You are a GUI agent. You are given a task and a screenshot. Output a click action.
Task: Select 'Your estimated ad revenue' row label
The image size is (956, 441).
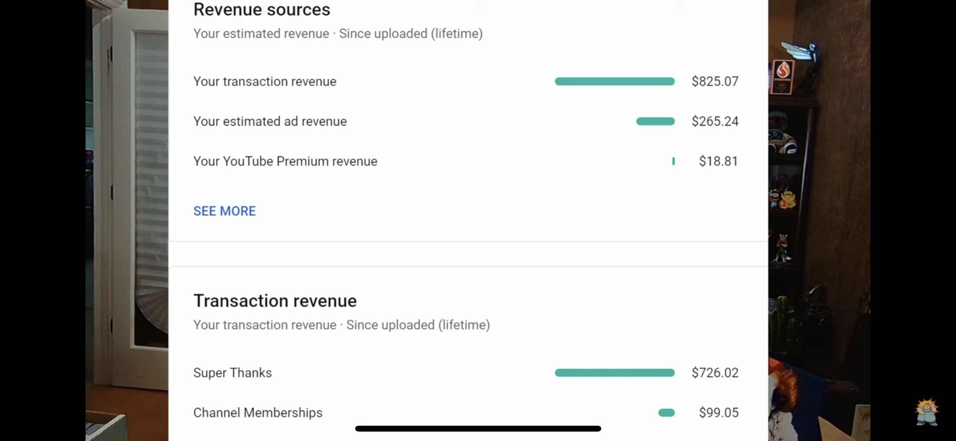(x=270, y=121)
